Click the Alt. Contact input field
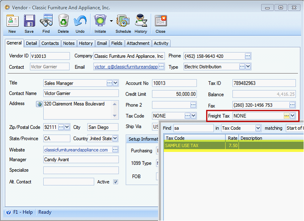This screenshot has width=304, height=221. [x=69, y=182]
